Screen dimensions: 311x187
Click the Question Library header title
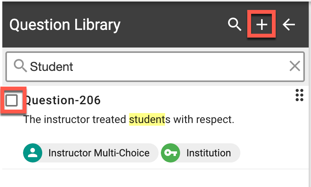point(65,25)
